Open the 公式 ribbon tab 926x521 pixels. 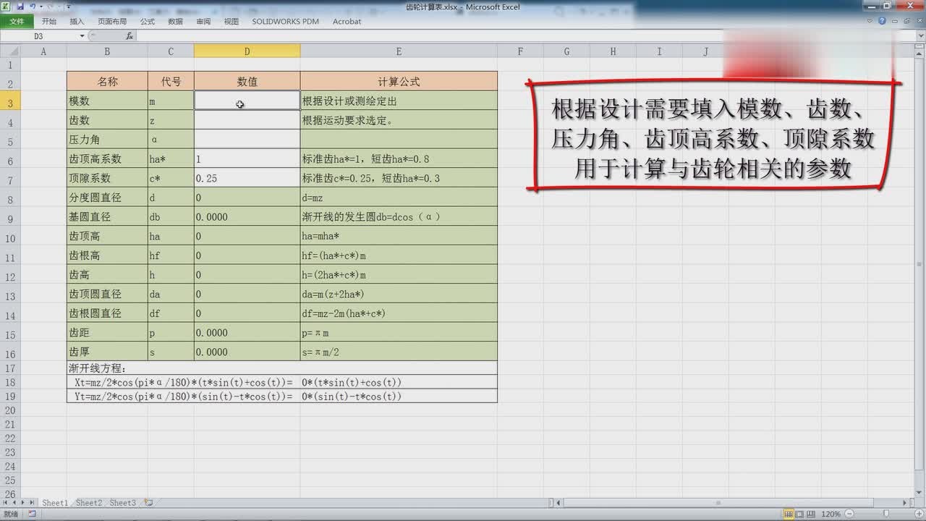[148, 22]
